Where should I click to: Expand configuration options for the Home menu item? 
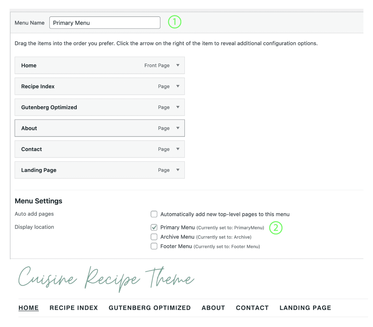coord(177,65)
